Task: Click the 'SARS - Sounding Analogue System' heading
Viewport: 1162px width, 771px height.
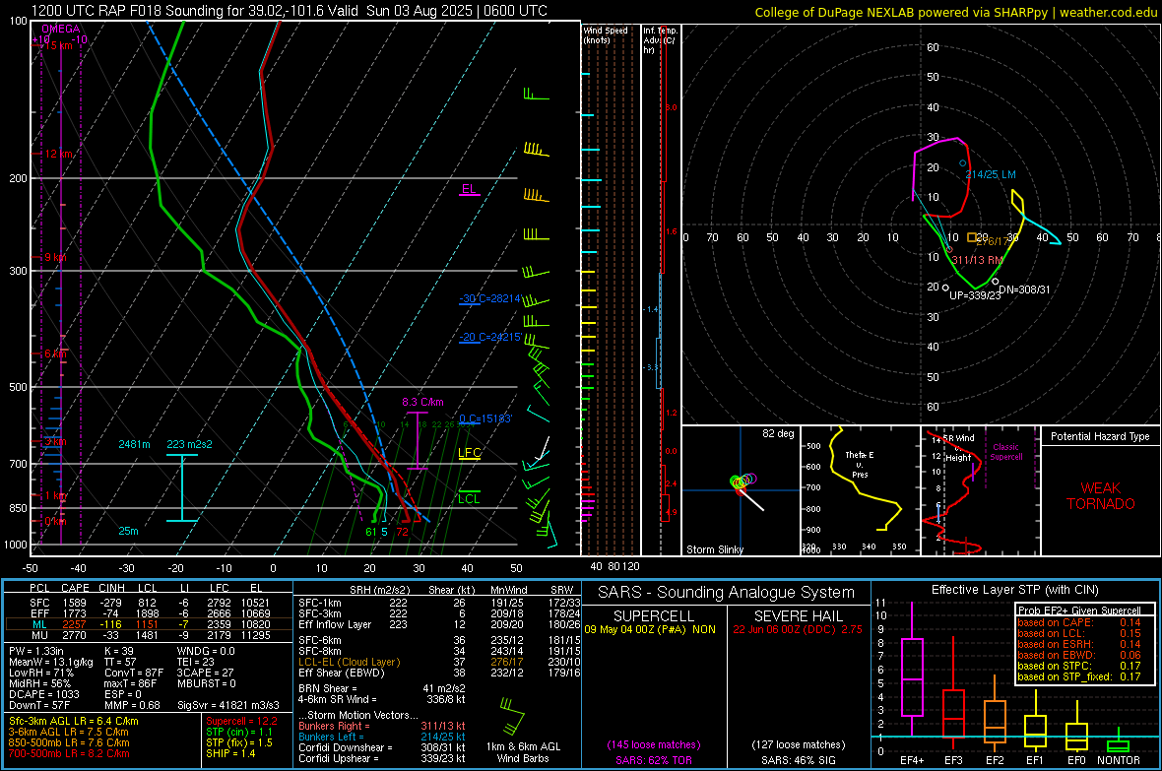Action: coord(726,593)
